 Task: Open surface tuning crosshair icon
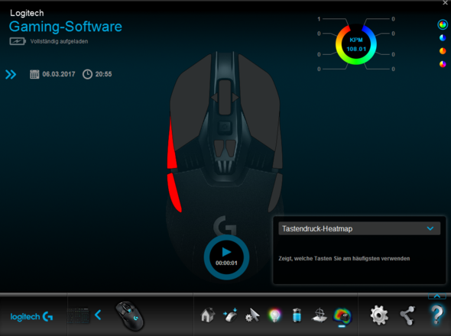pos(320,315)
